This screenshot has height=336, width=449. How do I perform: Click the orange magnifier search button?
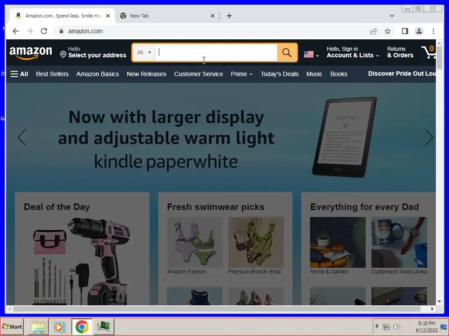pyautogui.click(x=287, y=52)
